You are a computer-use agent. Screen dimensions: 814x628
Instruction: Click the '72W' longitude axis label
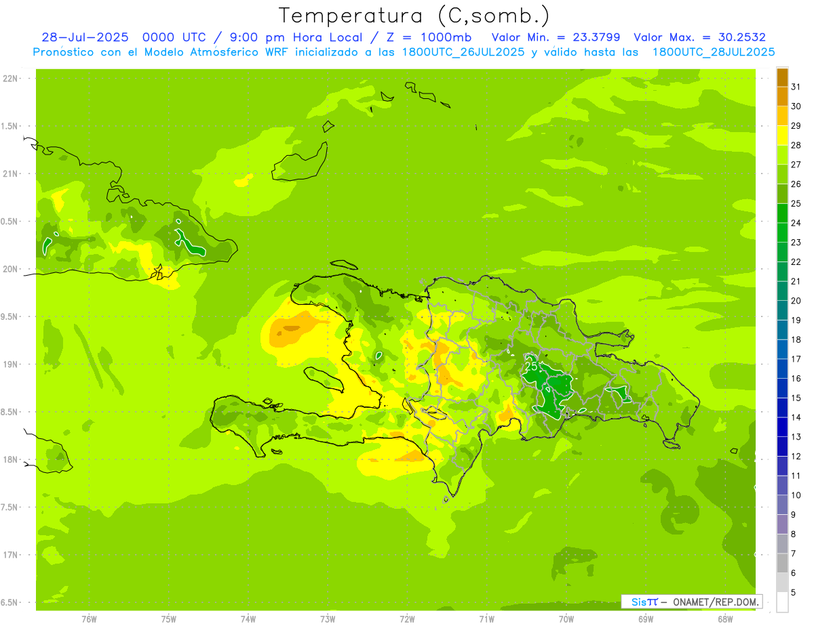pyautogui.click(x=407, y=619)
